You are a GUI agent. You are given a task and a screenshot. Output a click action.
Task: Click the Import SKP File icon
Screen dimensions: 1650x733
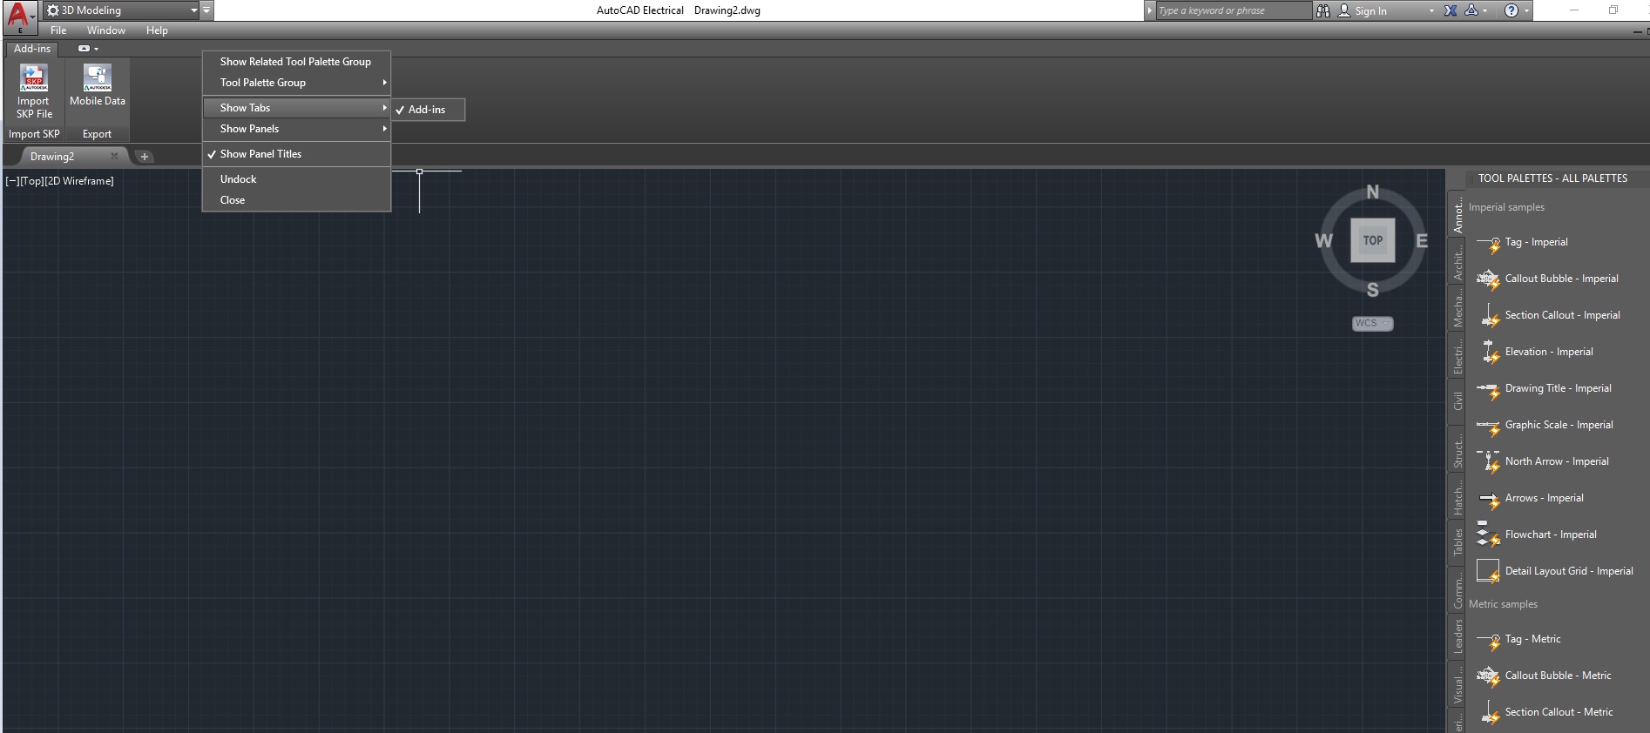point(34,77)
